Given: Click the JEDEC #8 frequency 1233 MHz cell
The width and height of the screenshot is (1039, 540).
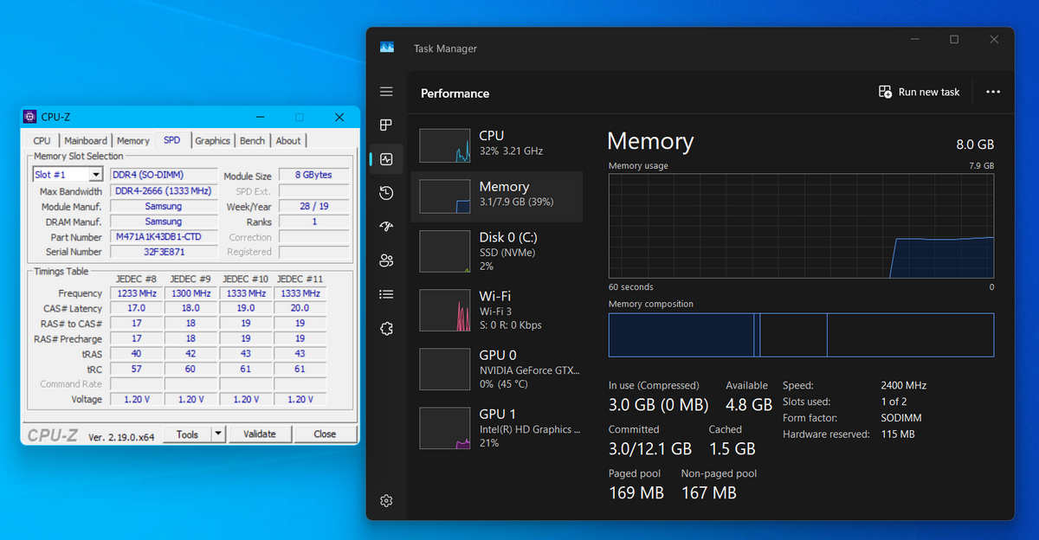Looking at the screenshot, I should (136, 293).
